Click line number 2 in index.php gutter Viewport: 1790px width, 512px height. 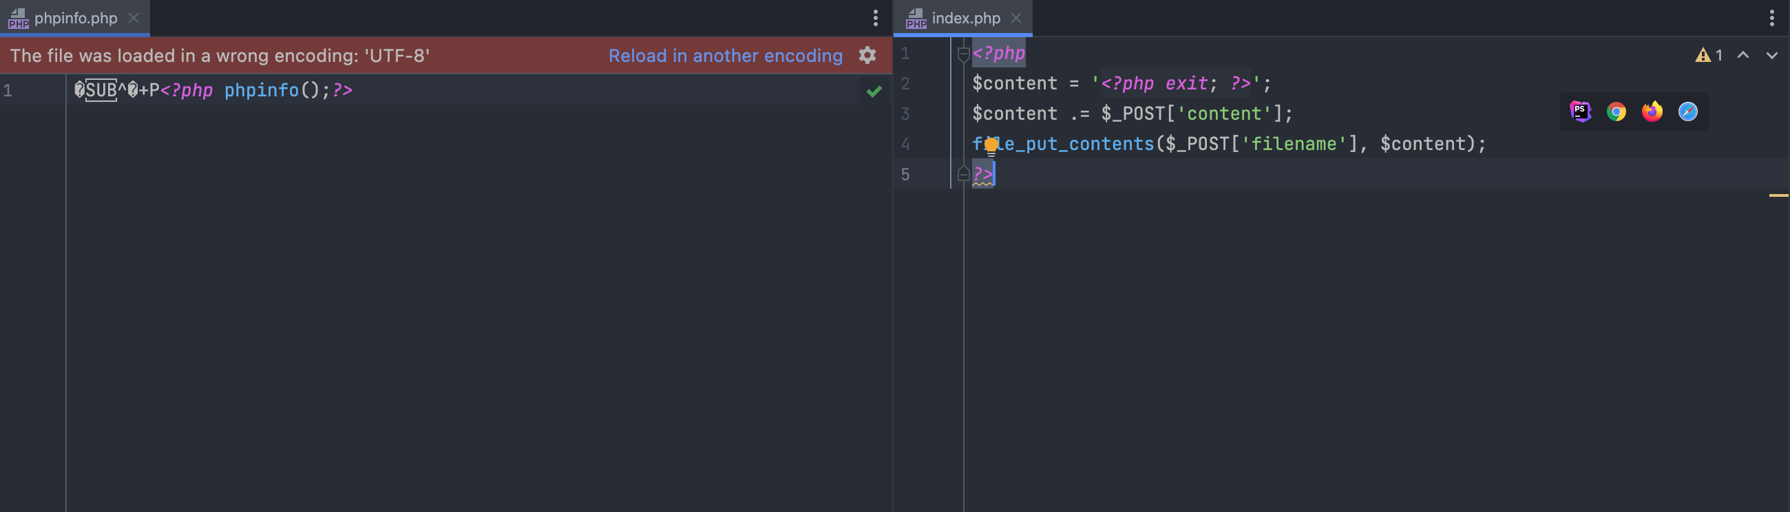point(905,83)
